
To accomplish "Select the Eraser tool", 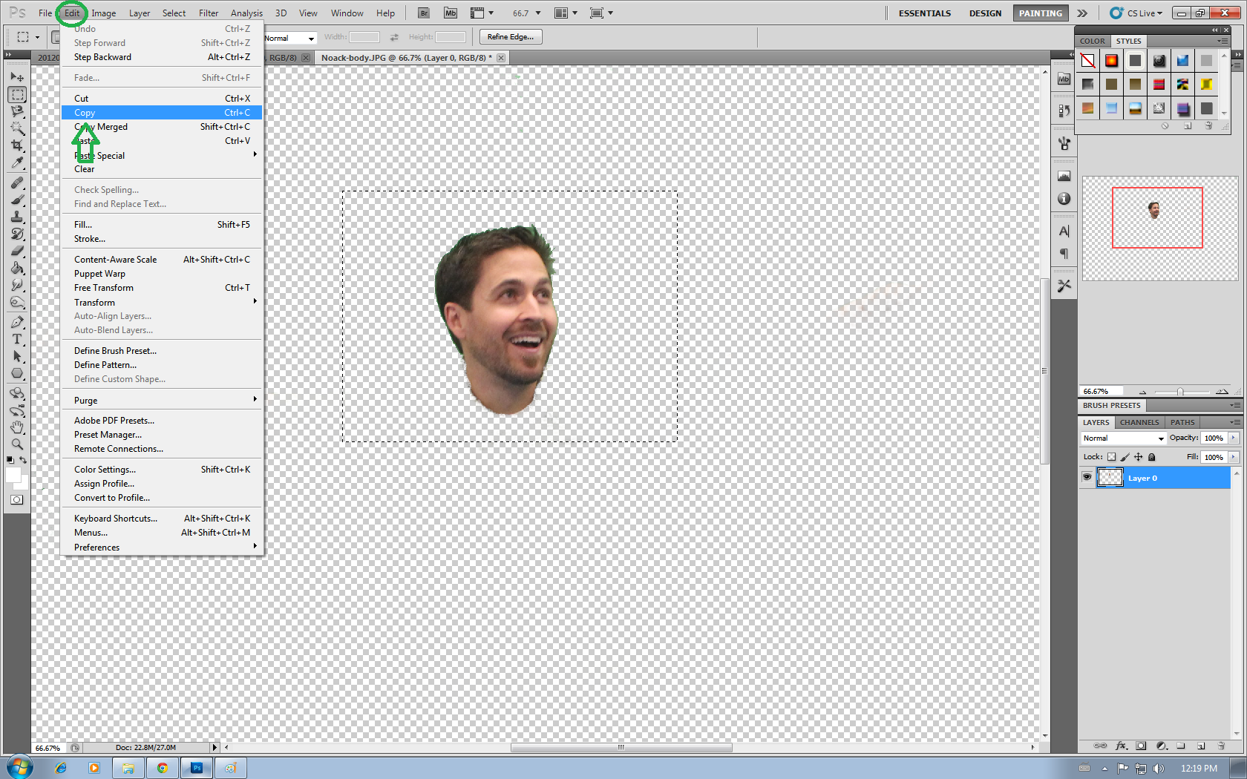I will (17, 251).
